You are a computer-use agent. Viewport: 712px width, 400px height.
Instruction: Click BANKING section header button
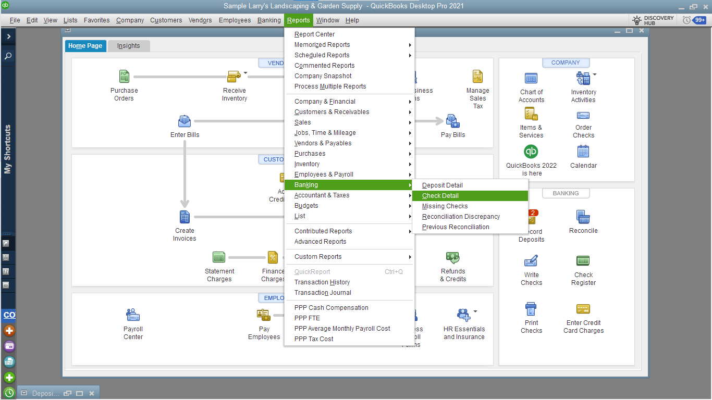pos(566,193)
